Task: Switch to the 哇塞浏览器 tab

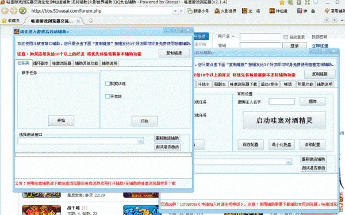Action: coord(62,63)
